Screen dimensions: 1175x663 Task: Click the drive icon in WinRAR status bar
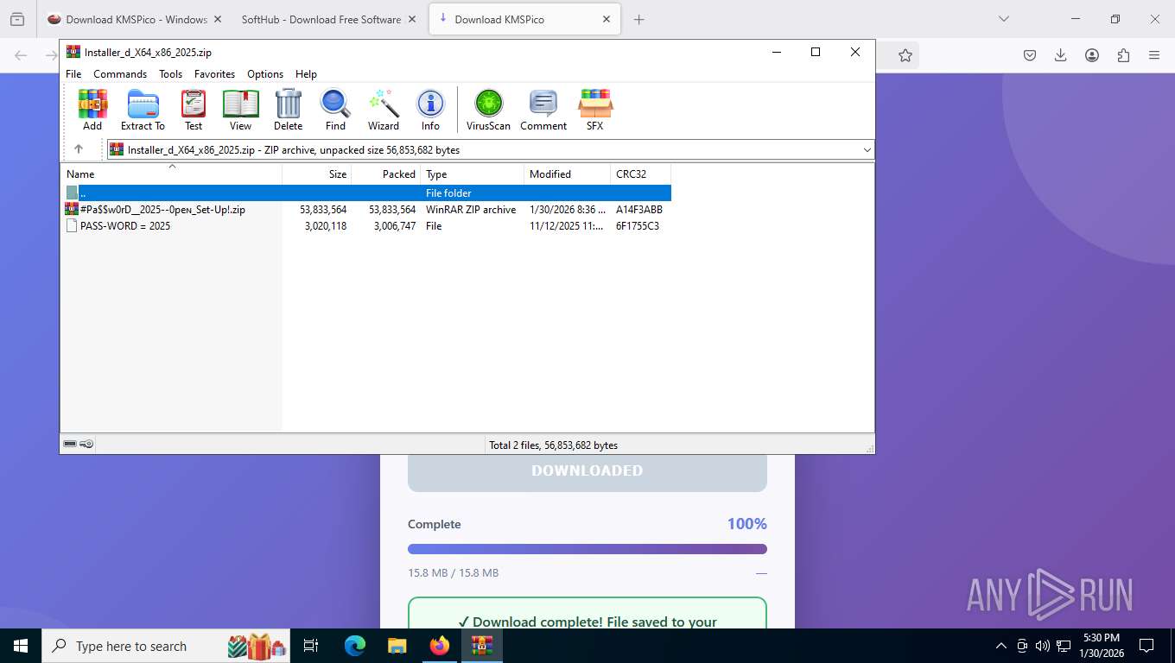(x=70, y=444)
